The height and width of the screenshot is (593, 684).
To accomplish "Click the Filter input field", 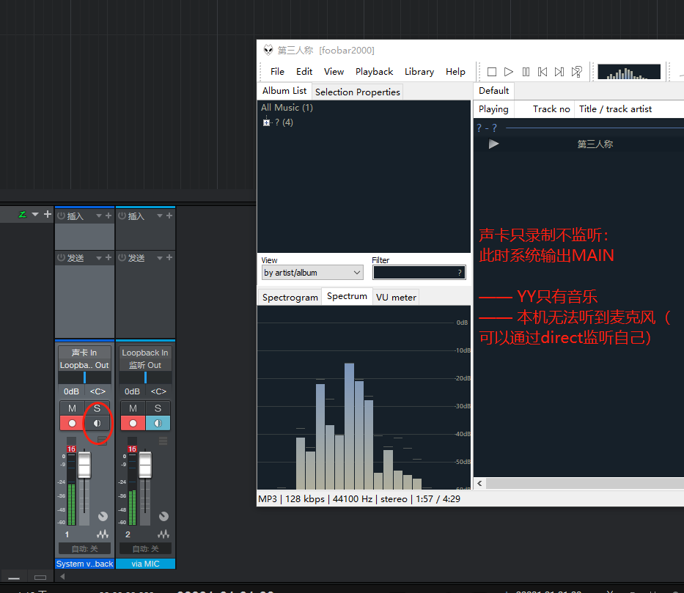I will [414, 273].
